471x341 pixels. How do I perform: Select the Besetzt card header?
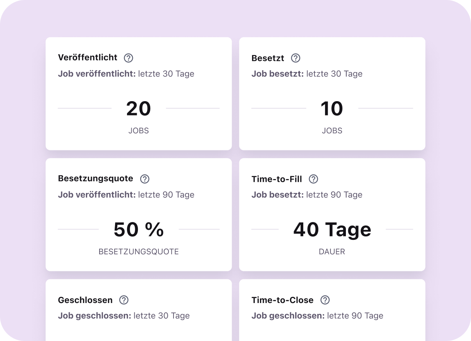tap(268, 58)
